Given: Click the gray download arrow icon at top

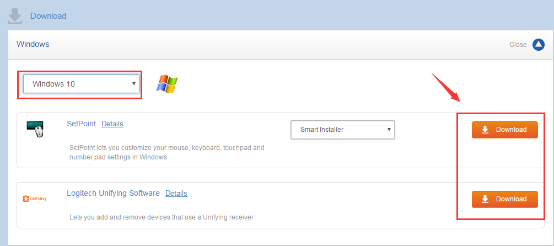Looking at the screenshot, I should 15,16.
